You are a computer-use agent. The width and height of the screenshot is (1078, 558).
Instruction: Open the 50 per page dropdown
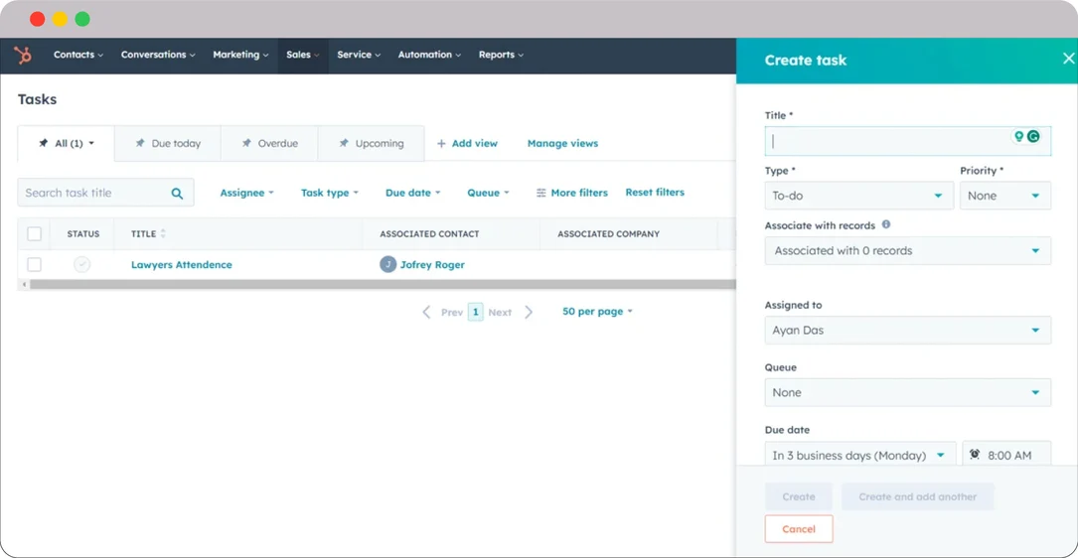(x=597, y=312)
